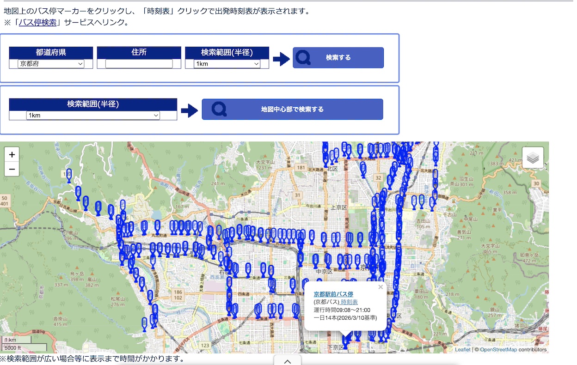Image resolution: width=577 pixels, height=365 pixels.
Task: Open the Leaflet attribution link
Action: (462, 350)
